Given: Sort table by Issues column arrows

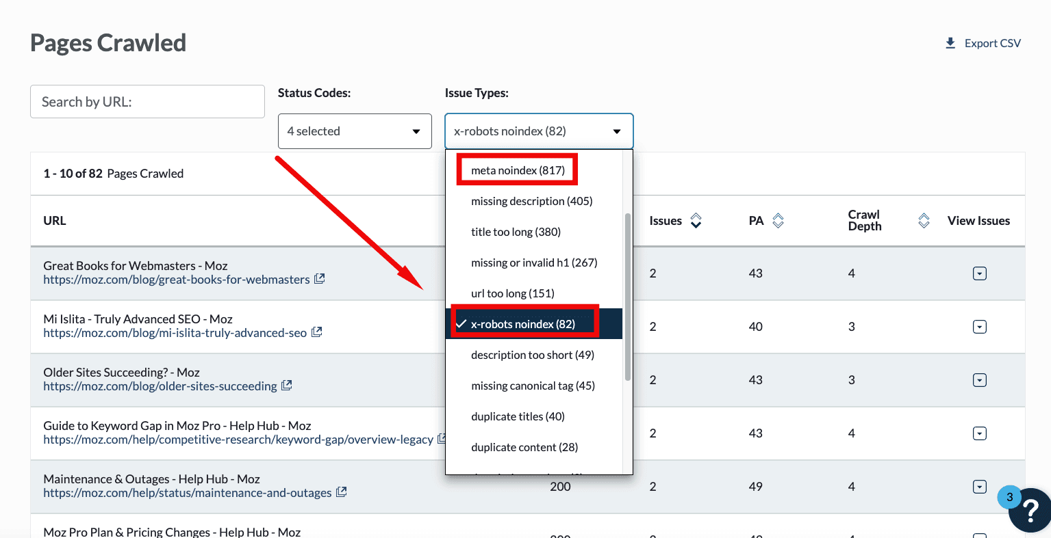Looking at the screenshot, I should click(x=696, y=221).
